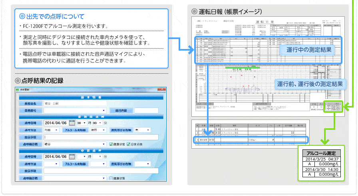Click the bullet icon beside 出先での点呼について
The height and width of the screenshot is (196, 358).
click(x=22, y=17)
